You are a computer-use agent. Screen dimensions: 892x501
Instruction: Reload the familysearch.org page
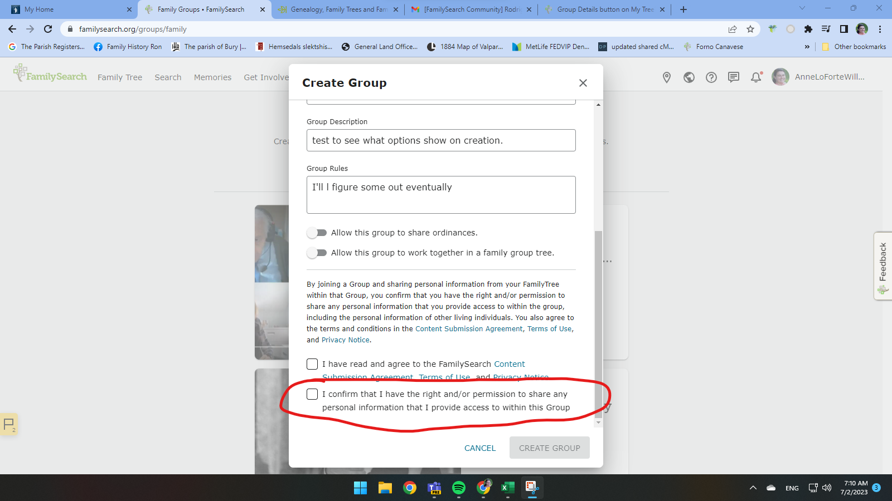48,29
